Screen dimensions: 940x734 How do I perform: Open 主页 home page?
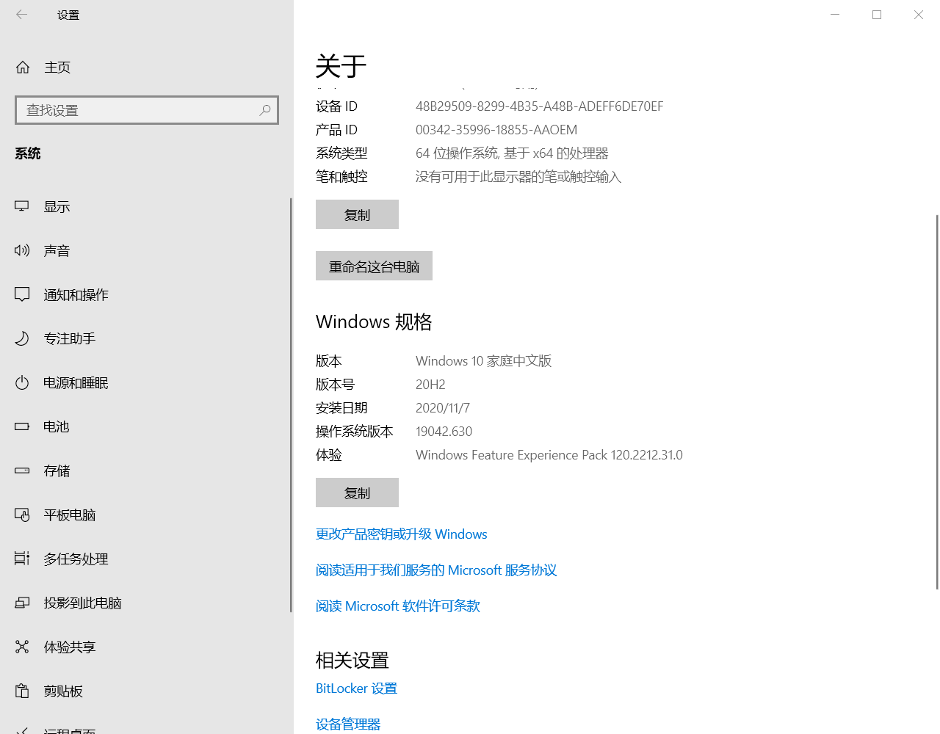tap(57, 68)
